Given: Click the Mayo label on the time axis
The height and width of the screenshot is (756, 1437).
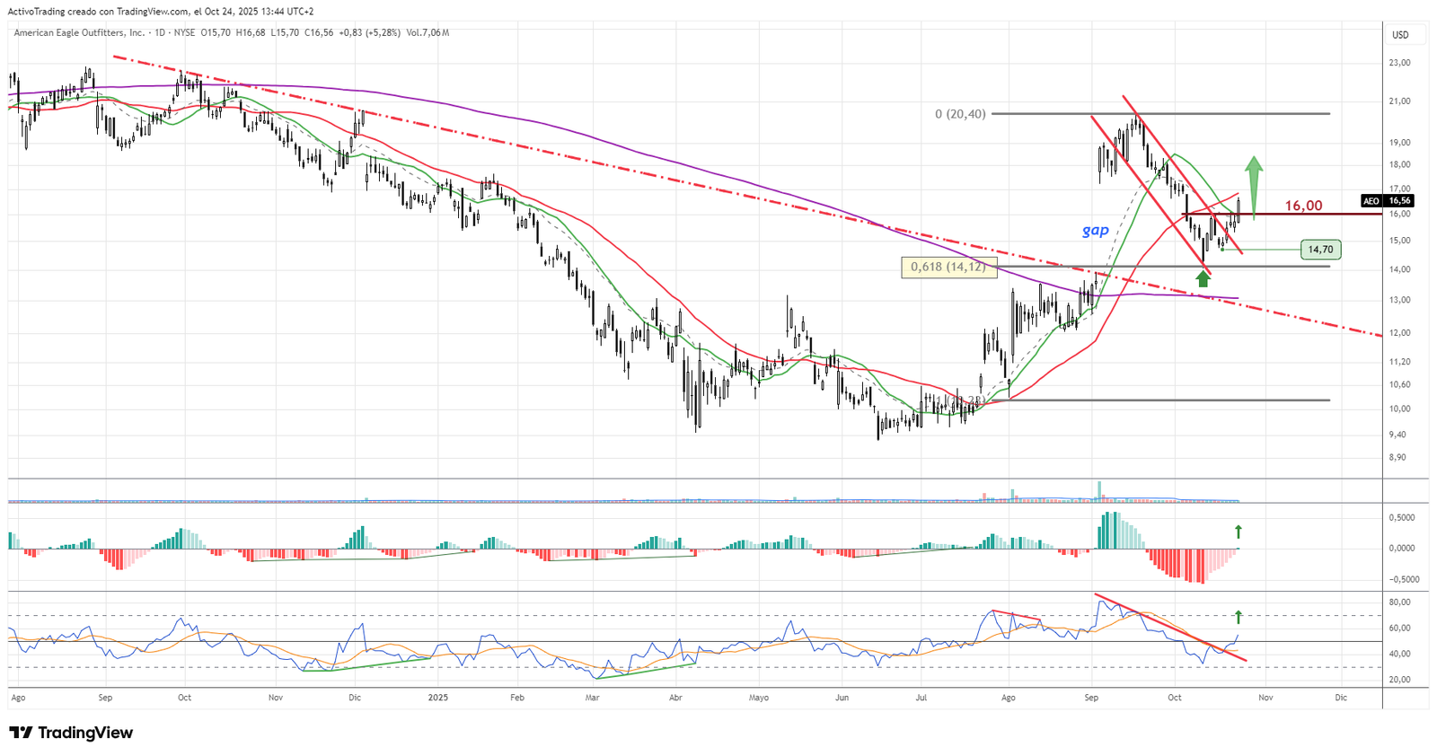Looking at the screenshot, I should [x=759, y=698].
